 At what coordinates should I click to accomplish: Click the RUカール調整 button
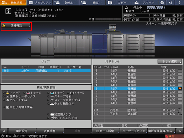(x=106, y=131)
